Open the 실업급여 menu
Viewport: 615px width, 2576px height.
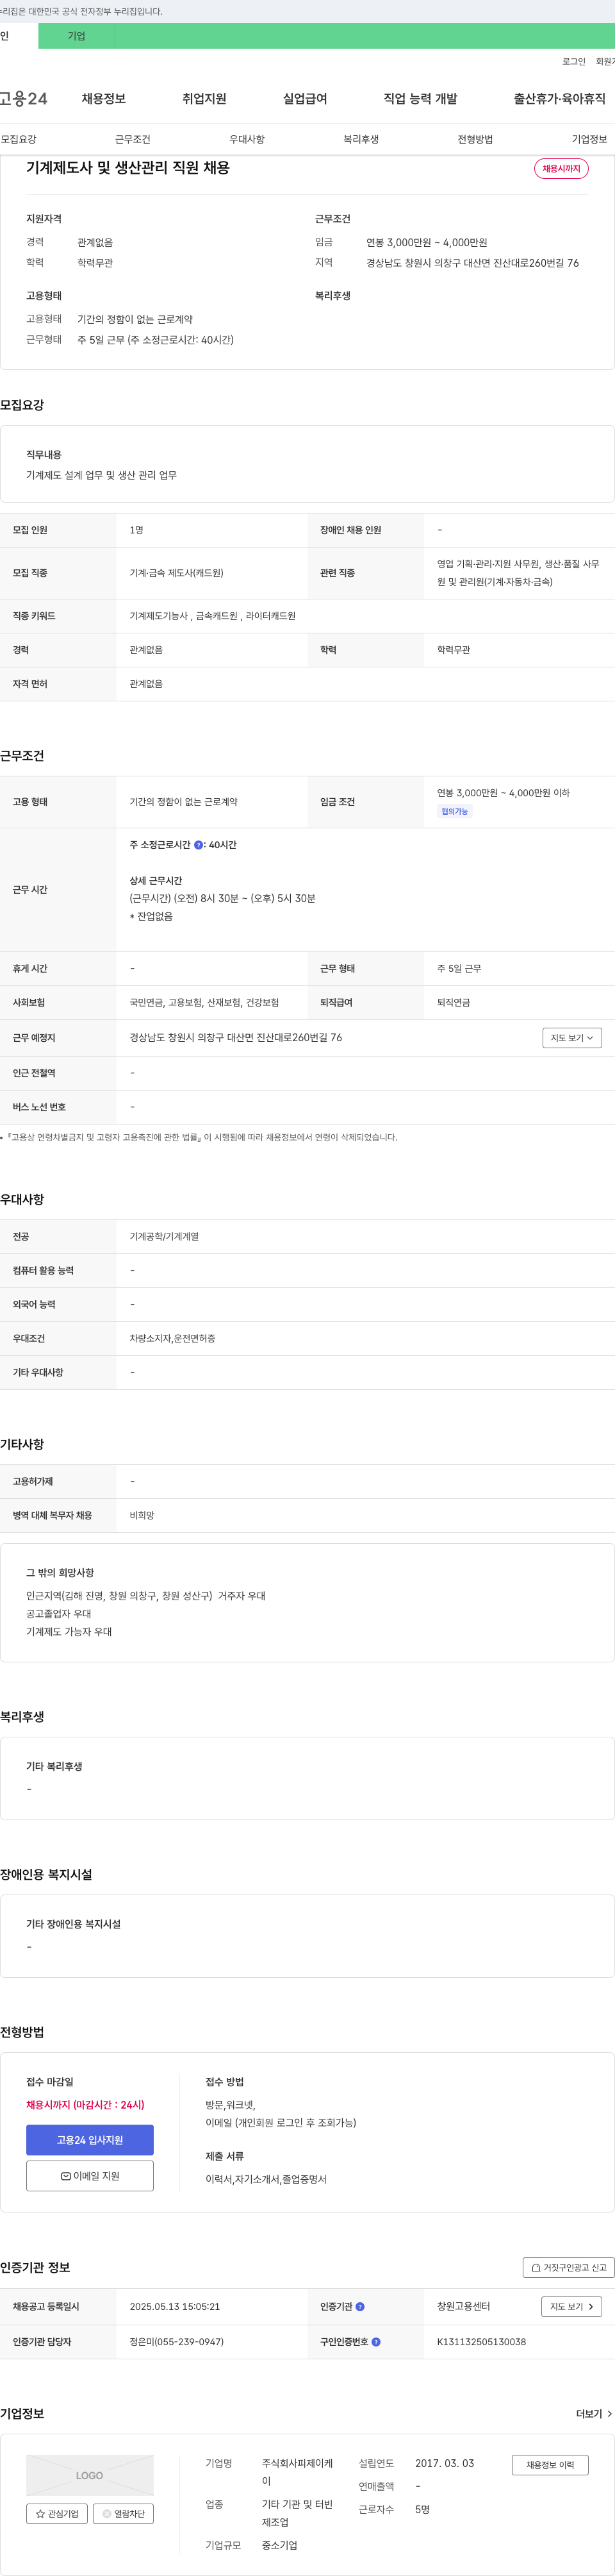[305, 99]
